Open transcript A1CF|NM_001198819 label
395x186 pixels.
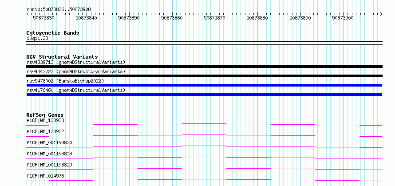point(49,165)
